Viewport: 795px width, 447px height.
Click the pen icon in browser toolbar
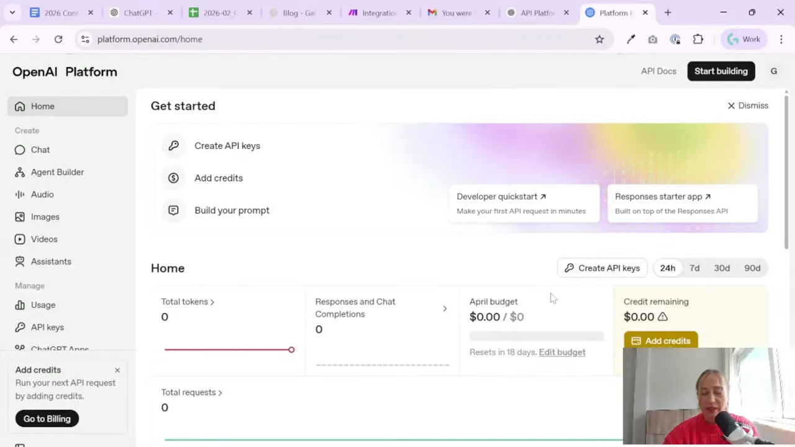(x=631, y=39)
